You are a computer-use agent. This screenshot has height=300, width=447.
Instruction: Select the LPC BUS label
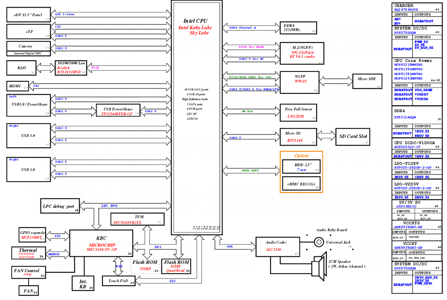tap(109, 205)
